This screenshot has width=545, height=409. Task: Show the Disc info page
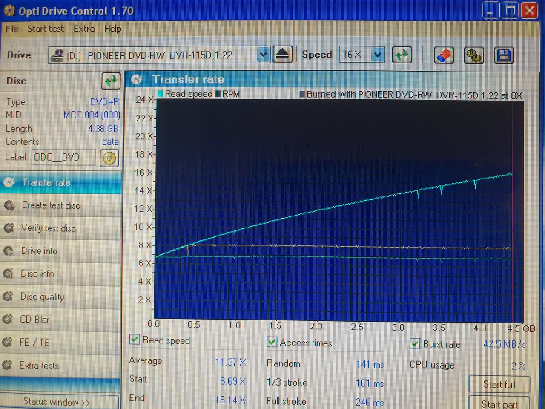click(61, 274)
